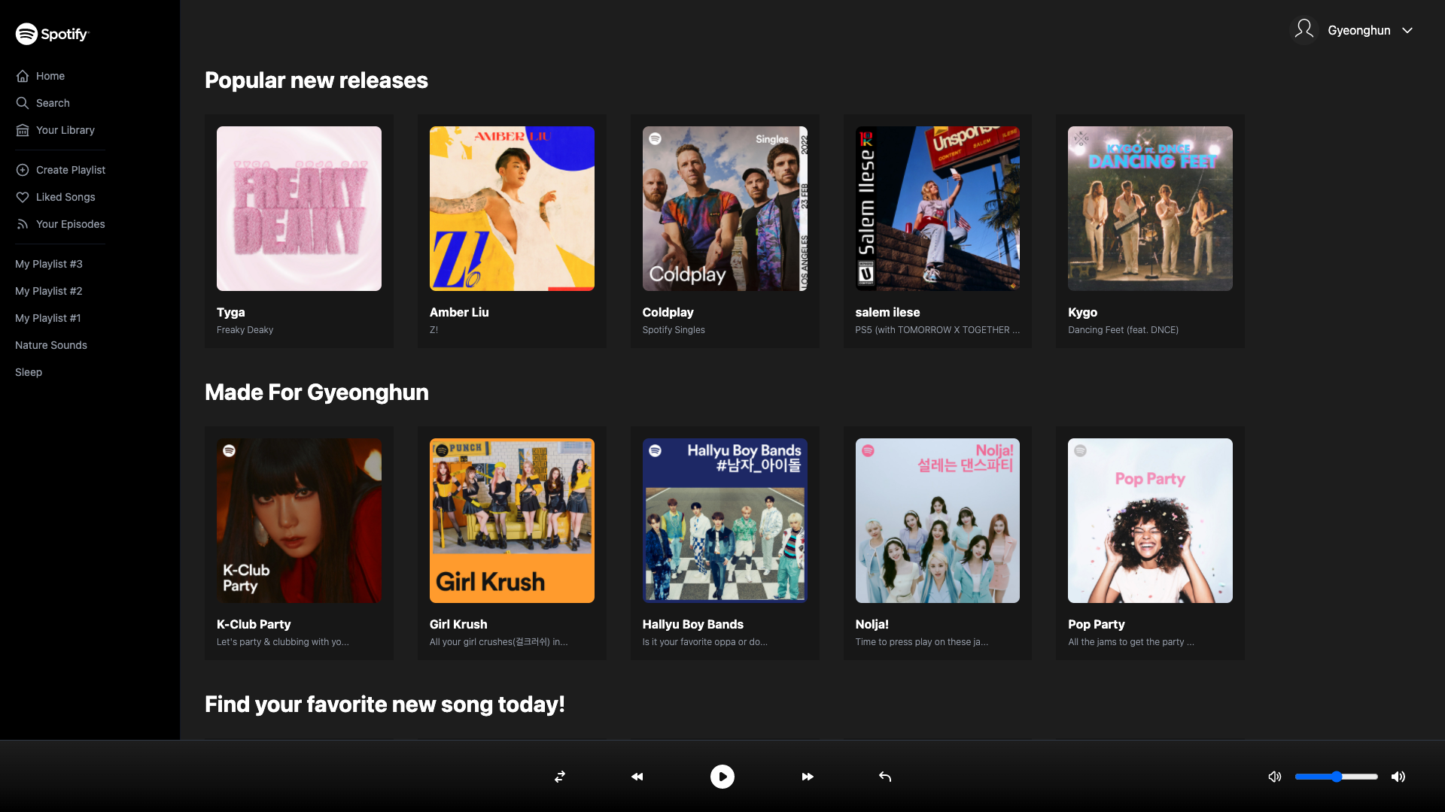This screenshot has height=812, width=1445.
Task: Click the shuffle playback icon
Action: [561, 777]
